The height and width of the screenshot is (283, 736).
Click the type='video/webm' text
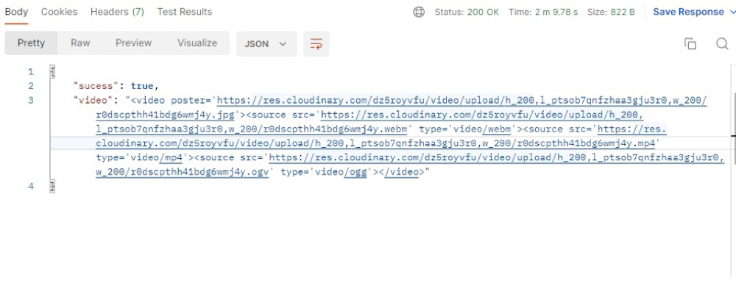point(467,129)
